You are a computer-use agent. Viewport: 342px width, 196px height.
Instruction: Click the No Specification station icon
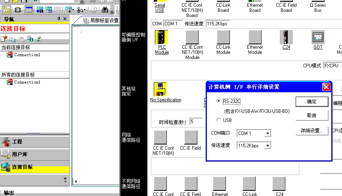coord(160,90)
